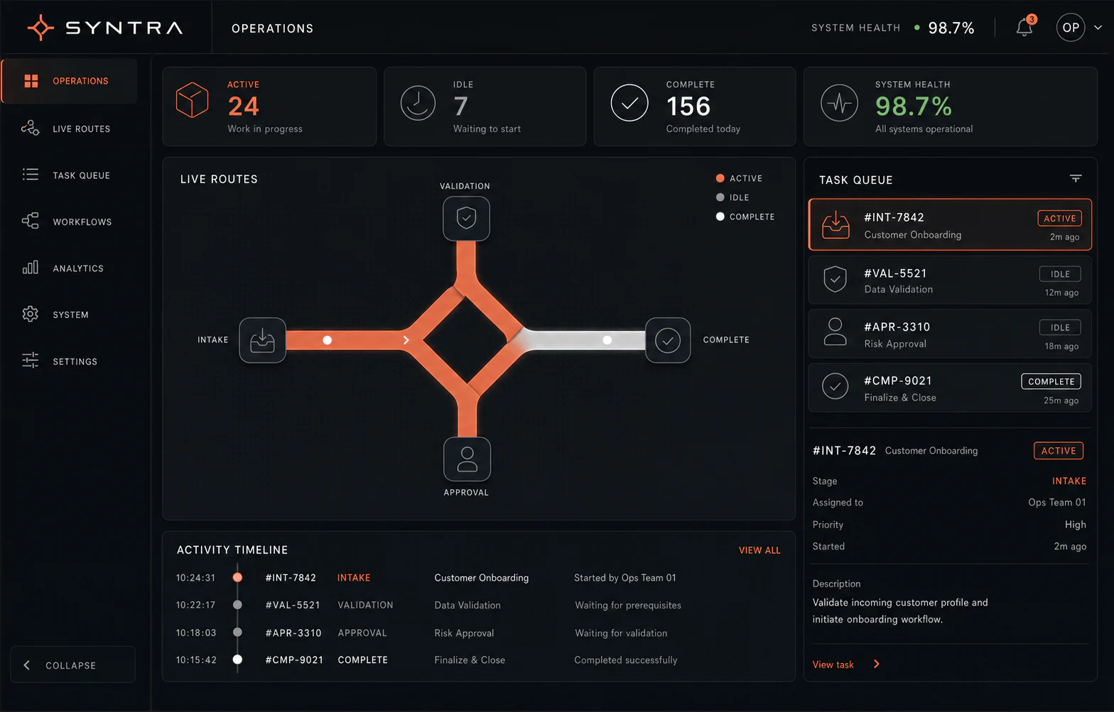Open Workflows from the sidebar

[x=70, y=221]
